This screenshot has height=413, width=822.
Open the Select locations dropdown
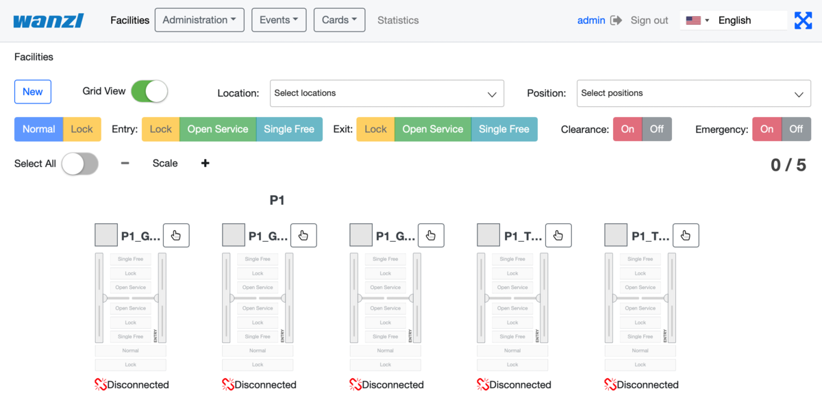click(x=386, y=93)
